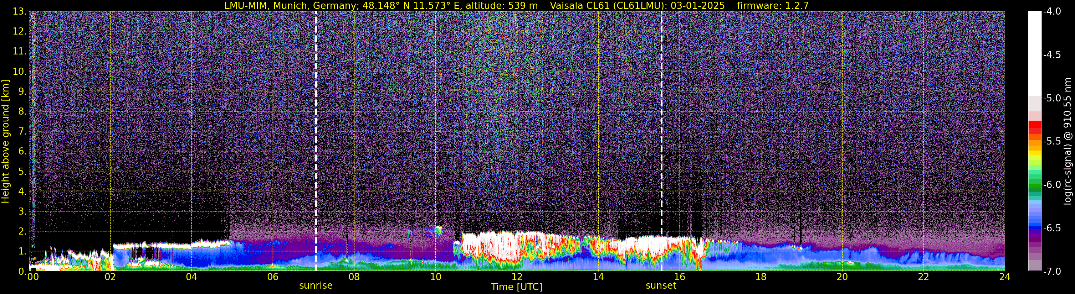1075x294 pixels.
Task: Click the '00' time tick label
Action: pyautogui.click(x=32, y=277)
